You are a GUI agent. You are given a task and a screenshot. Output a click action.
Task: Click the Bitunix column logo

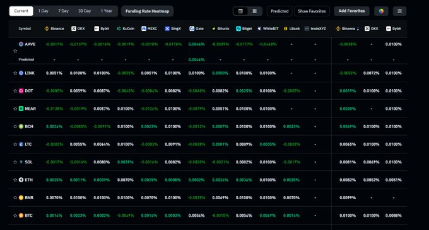[x=214, y=29]
